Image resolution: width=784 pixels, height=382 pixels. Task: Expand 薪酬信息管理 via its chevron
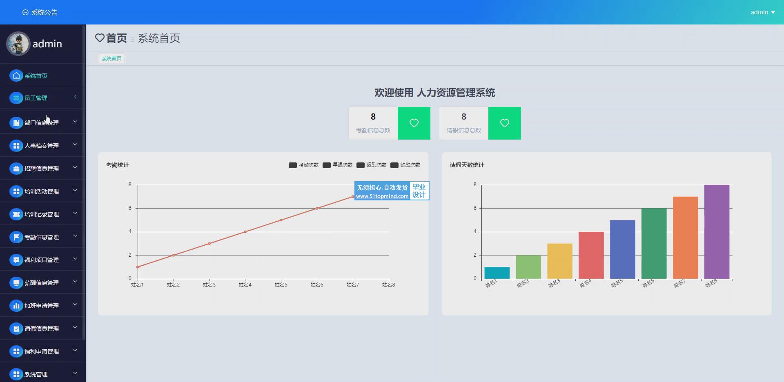pyautogui.click(x=75, y=282)
